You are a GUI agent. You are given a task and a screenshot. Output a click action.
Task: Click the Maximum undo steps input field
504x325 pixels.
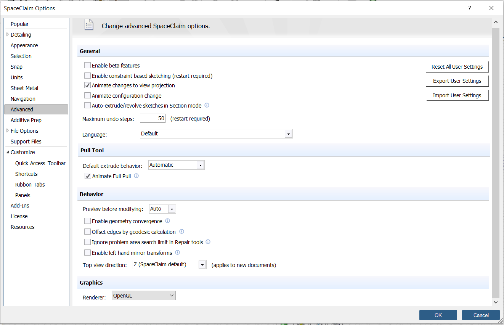152,119
